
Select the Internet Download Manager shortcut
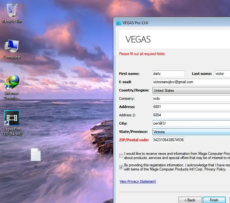pos(12,87)
